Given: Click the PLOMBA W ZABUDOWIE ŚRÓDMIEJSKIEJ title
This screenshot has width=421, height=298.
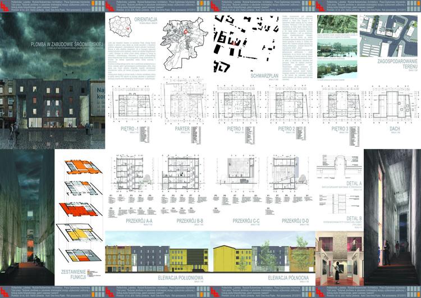Looking at the screenshot, I should coord(66,44).
